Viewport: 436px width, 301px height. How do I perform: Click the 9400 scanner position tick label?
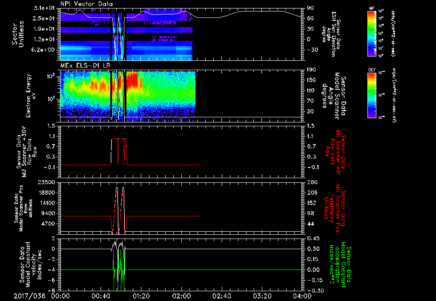[48, 213]
